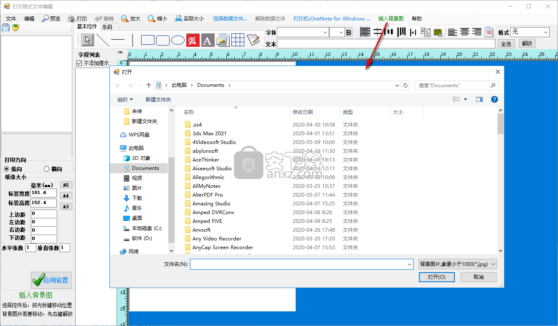Expand the recent locations arrow
Viewport: 558px width, 326px height.
140,85
